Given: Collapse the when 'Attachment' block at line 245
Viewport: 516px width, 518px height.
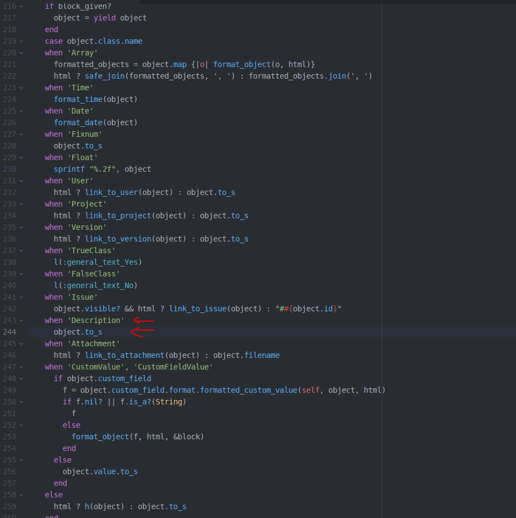Looking at the screenshot, I should pyautogui.click(x=21, y=344).
